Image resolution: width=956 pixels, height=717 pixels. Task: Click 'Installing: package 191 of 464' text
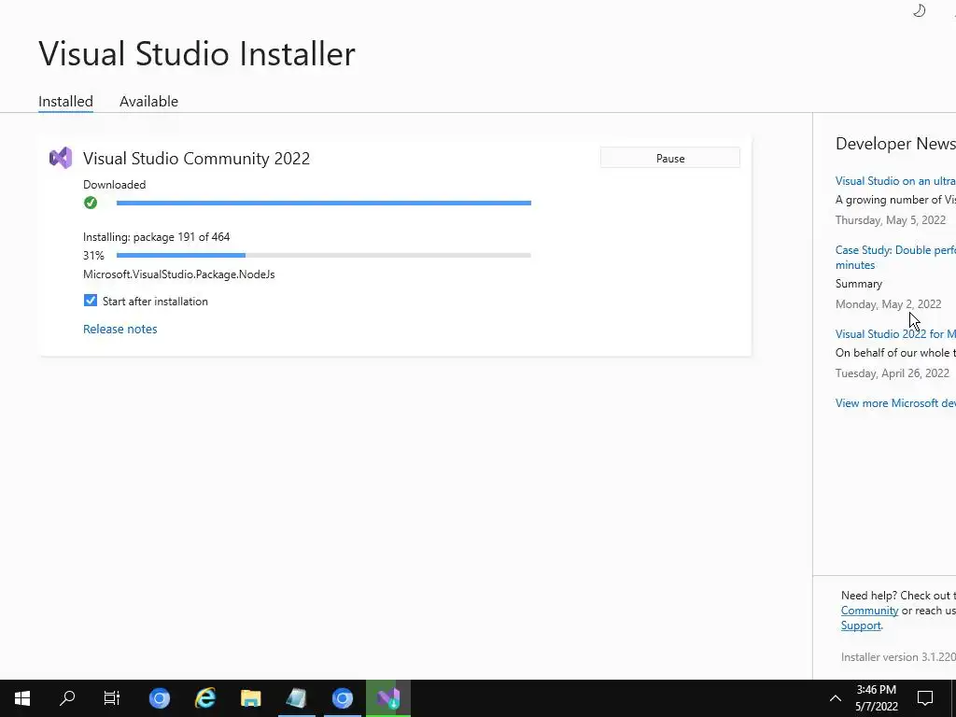(157, 236)
